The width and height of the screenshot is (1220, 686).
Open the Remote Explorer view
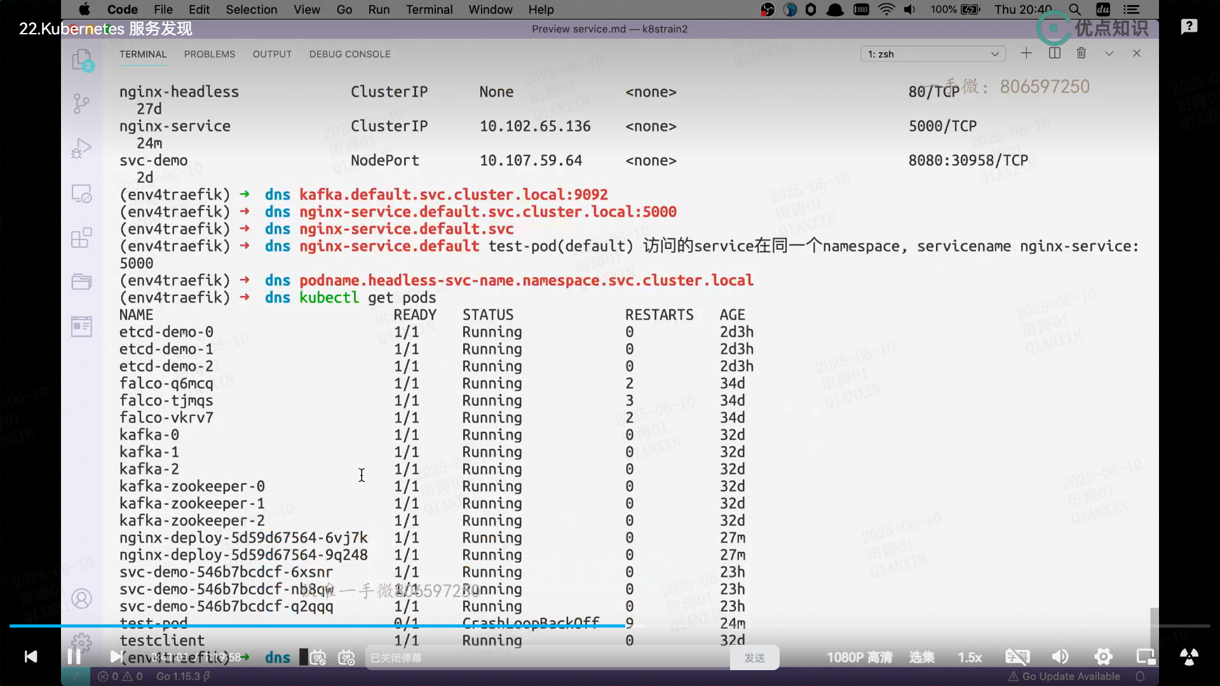point(81,193)
